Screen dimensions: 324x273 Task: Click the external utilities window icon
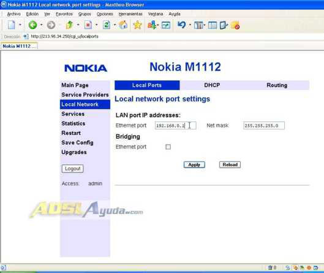224,25
